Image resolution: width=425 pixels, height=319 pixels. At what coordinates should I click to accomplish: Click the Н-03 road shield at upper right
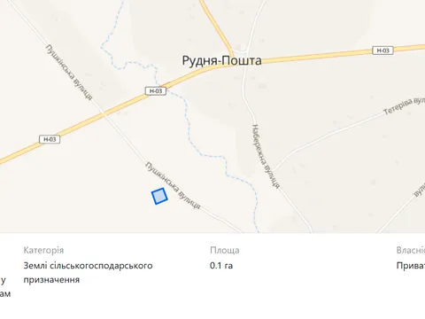click(382, 51)
